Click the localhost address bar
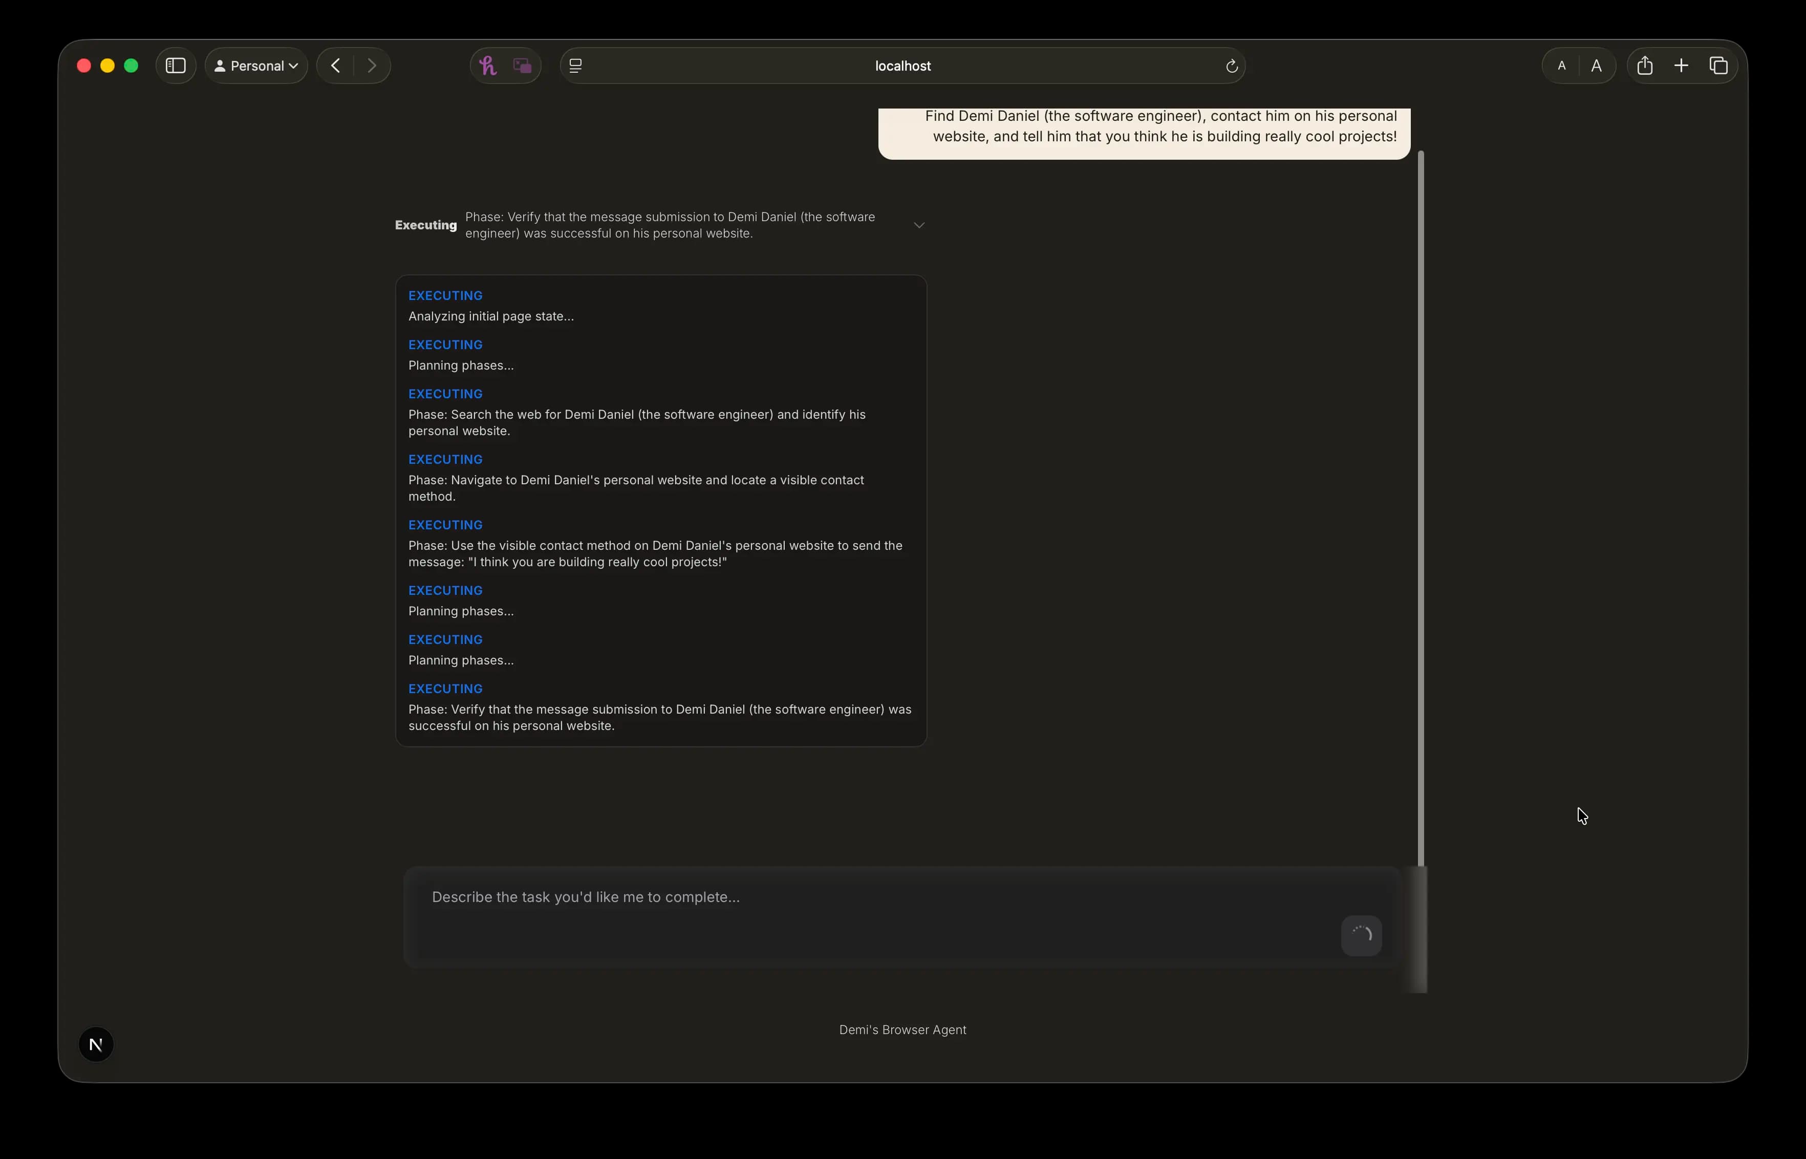Screen dimensions: 1806x1159 pos(902,66)
